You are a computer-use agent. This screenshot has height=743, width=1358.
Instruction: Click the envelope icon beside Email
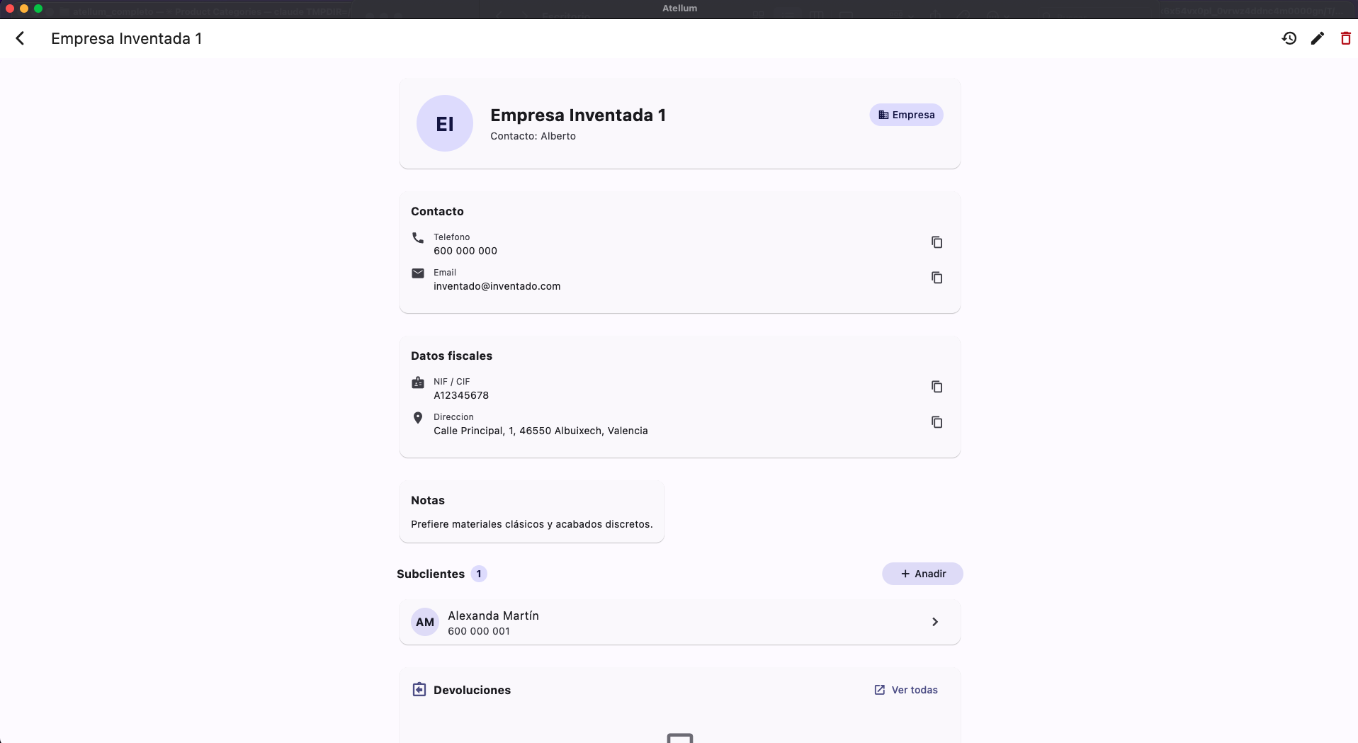tap(418, 273)
